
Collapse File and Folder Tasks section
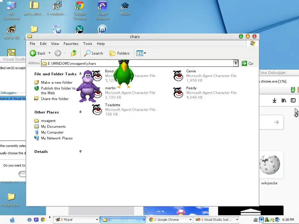click(x=80, y=74)
